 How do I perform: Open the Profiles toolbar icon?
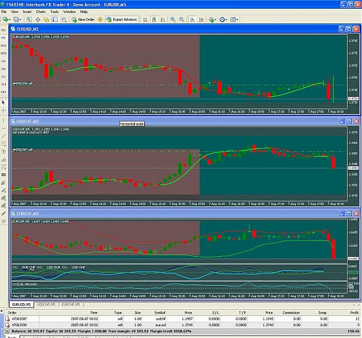(x=16, y=20)
